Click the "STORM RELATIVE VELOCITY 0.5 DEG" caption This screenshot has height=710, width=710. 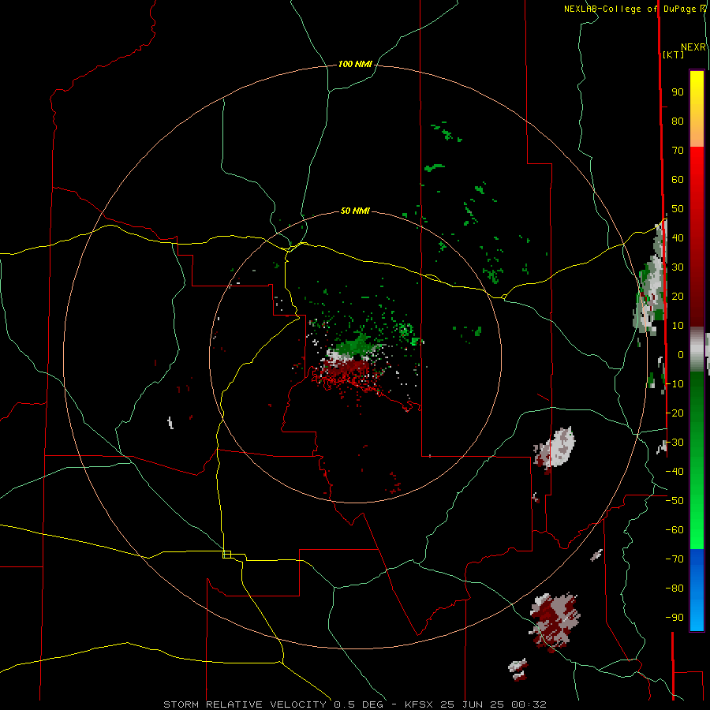(x=273, y=704)
